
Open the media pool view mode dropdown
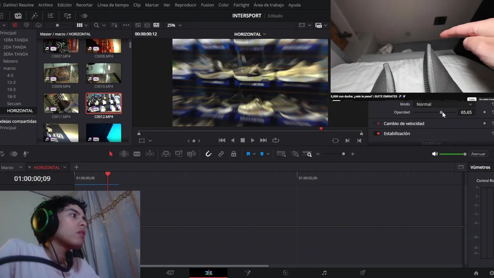tap(86, 25)
